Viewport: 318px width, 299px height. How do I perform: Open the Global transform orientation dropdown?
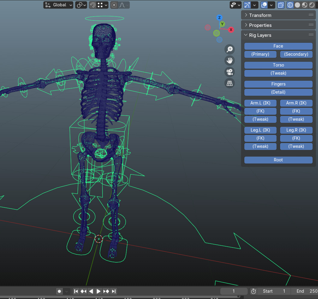pyautogui.click(x=58, y=5)
